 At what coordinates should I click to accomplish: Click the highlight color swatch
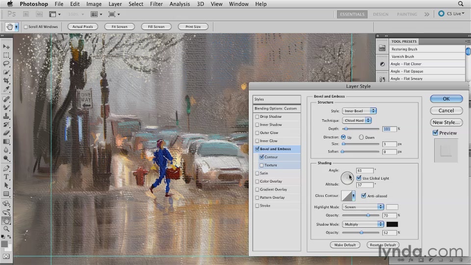tap(392, 207)
